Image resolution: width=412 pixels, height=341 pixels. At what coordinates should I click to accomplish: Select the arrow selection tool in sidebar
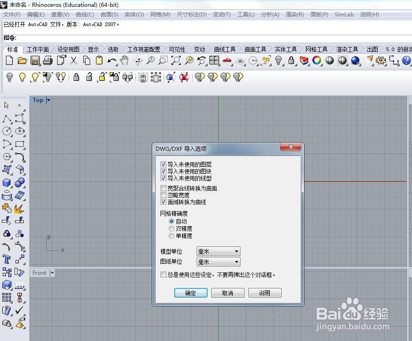point(6,105)
